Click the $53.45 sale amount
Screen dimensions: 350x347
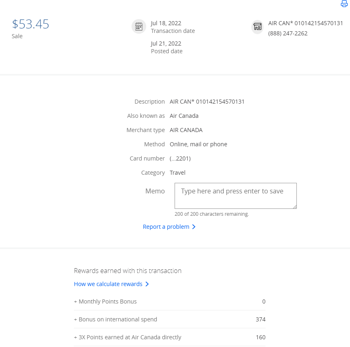pyautogui.click(x=30, y=24)
